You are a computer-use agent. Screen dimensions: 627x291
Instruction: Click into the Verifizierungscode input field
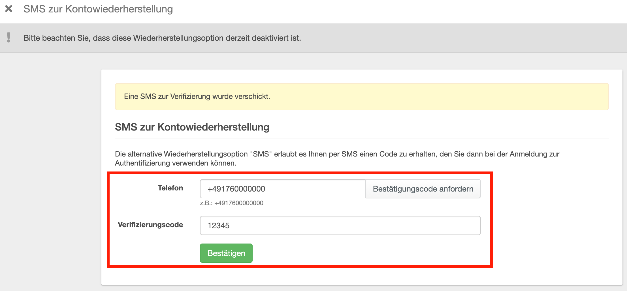pos(340,225)
